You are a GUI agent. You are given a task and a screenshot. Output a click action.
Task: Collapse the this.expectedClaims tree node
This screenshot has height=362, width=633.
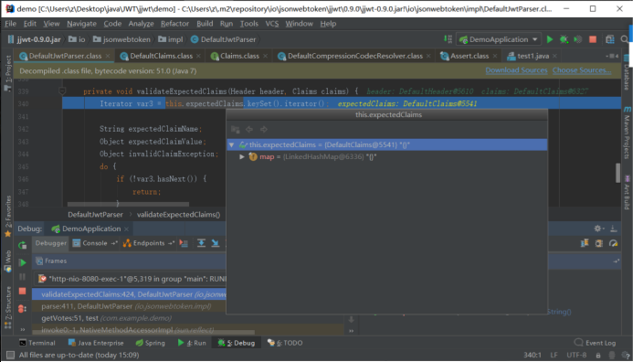231,144
